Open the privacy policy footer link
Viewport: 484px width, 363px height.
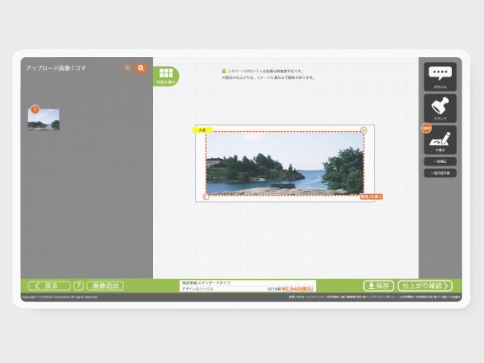[384, 297]
